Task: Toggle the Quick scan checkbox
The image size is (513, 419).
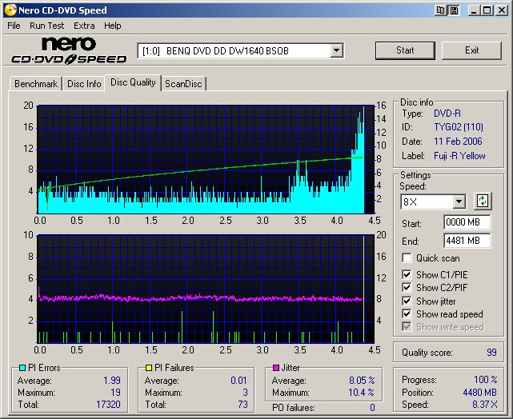Action: [x=407, y=257]
